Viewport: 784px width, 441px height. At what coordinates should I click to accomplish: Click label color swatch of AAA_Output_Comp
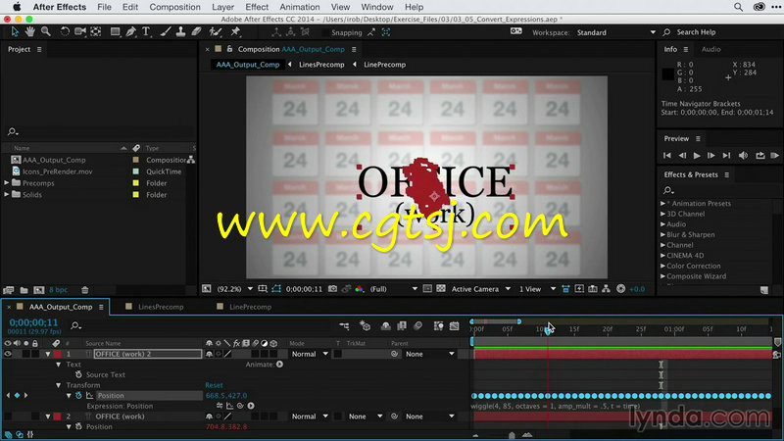[135, 160]
